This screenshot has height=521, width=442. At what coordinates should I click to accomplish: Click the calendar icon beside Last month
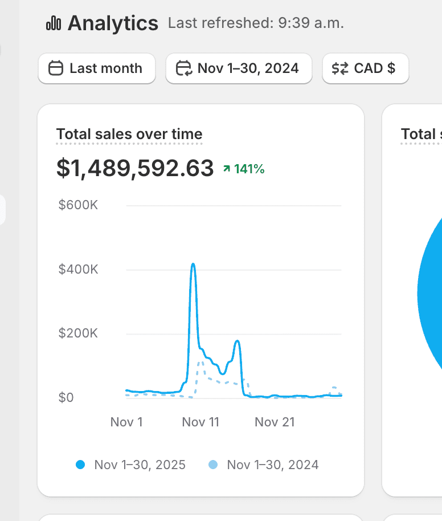(55, 68)
